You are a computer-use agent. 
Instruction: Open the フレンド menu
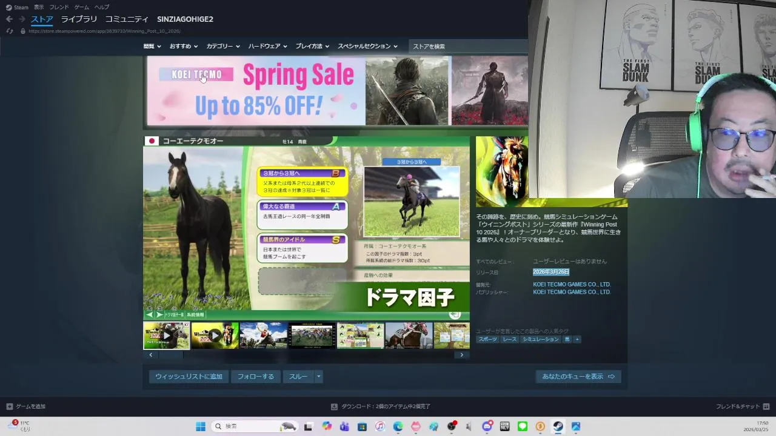(x=59, y=7)
